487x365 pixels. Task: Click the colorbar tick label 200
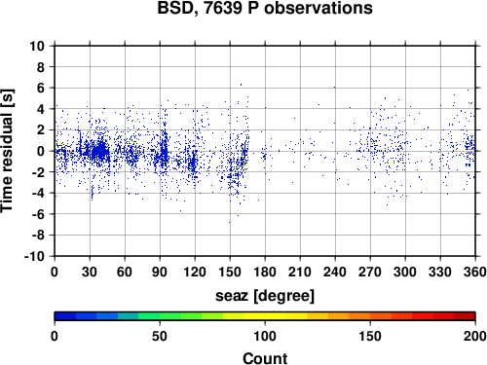coord(475,336)
